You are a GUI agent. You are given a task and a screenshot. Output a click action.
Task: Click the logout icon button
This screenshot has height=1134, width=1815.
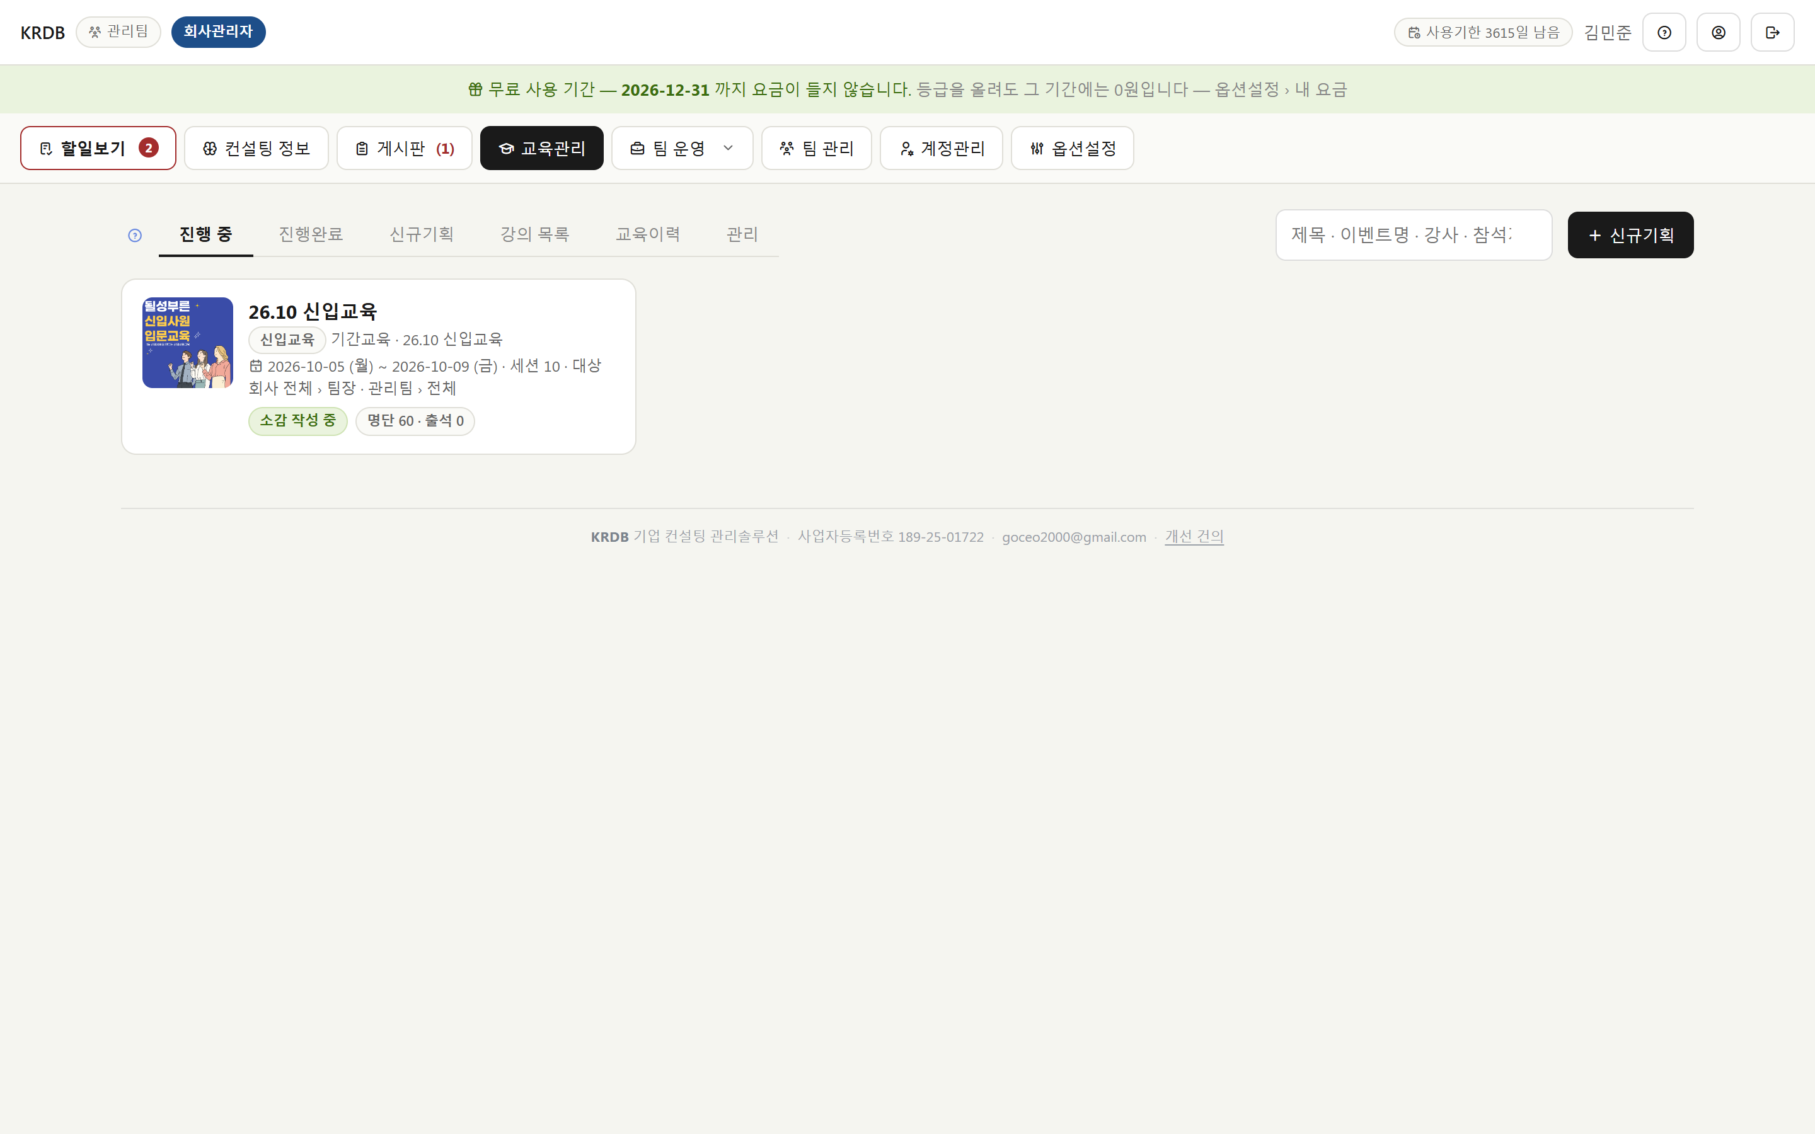pyautogui.click(x=1772, y=32)
